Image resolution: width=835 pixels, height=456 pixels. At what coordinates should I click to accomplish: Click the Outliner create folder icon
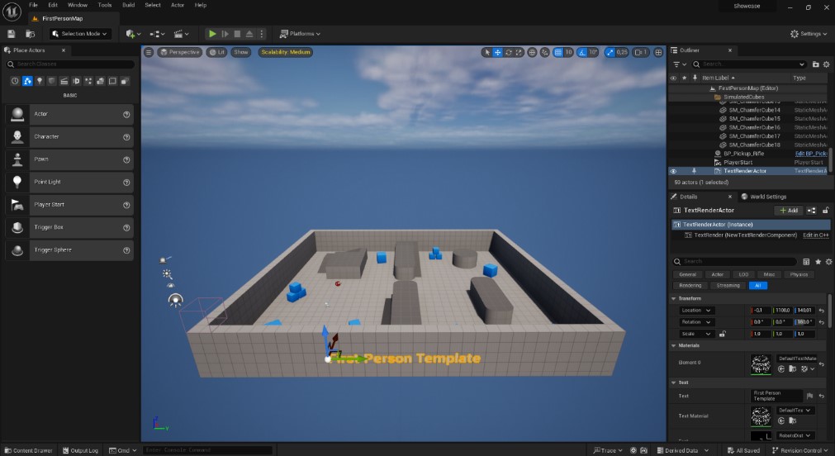tap(815, 64)
